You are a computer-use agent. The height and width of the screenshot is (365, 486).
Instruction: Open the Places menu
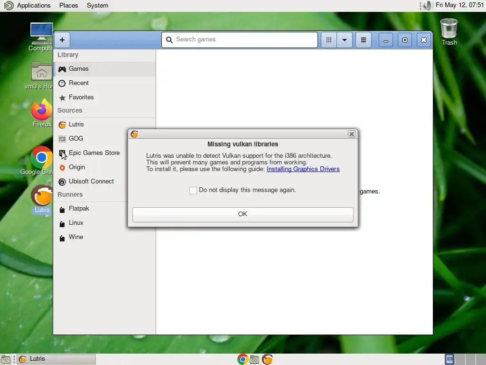(68, 6)
